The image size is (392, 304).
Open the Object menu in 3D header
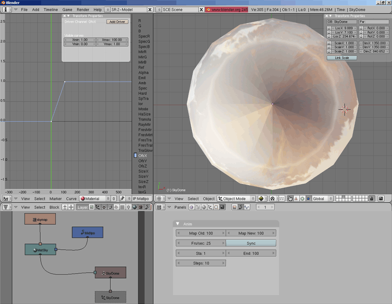tap(209, 198)
